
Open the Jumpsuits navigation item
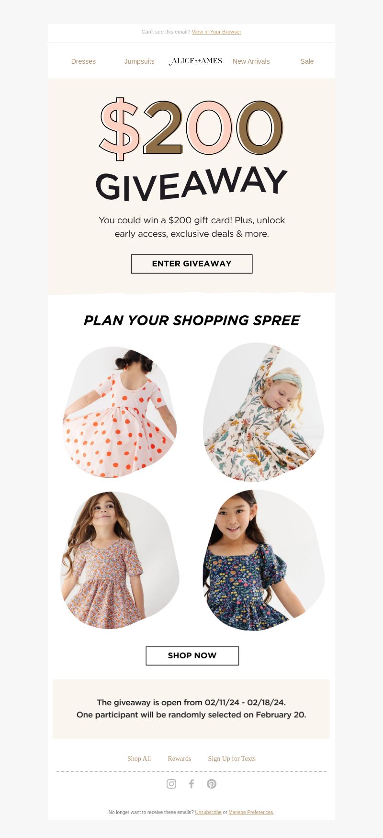[139, 61]
